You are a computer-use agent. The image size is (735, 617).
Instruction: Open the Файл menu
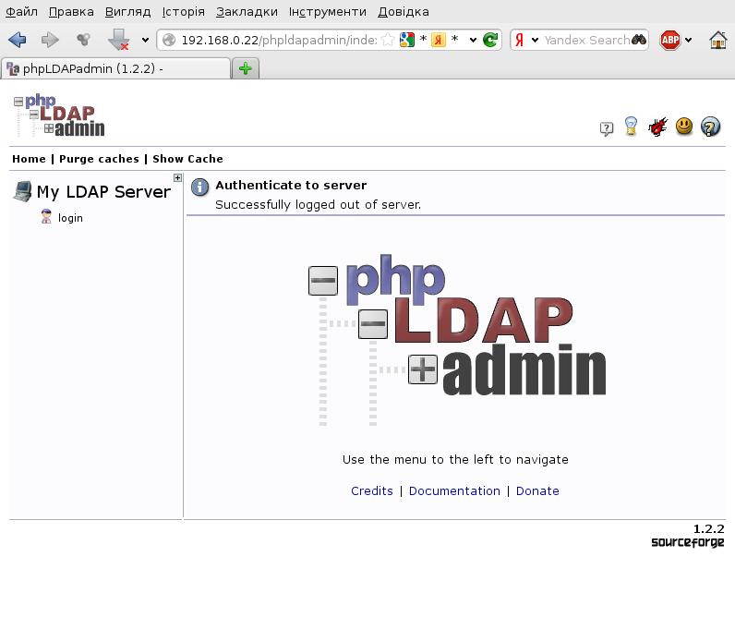(21, 12)
